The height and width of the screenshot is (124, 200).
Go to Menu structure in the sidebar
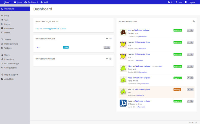(11, 44)
